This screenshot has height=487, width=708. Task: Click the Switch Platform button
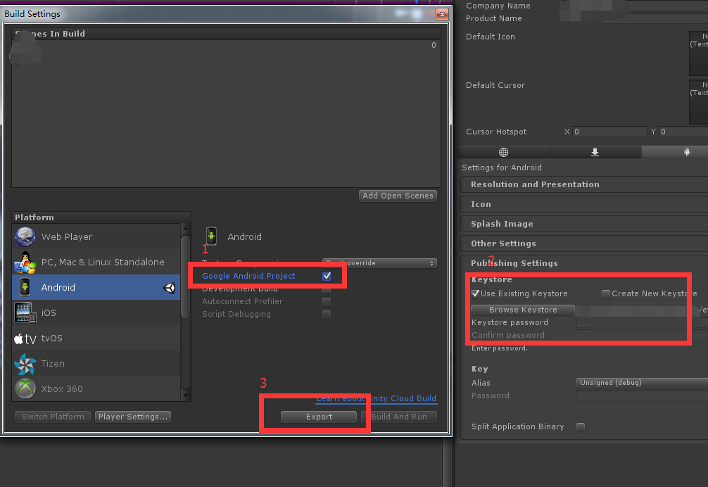(53, 417)
